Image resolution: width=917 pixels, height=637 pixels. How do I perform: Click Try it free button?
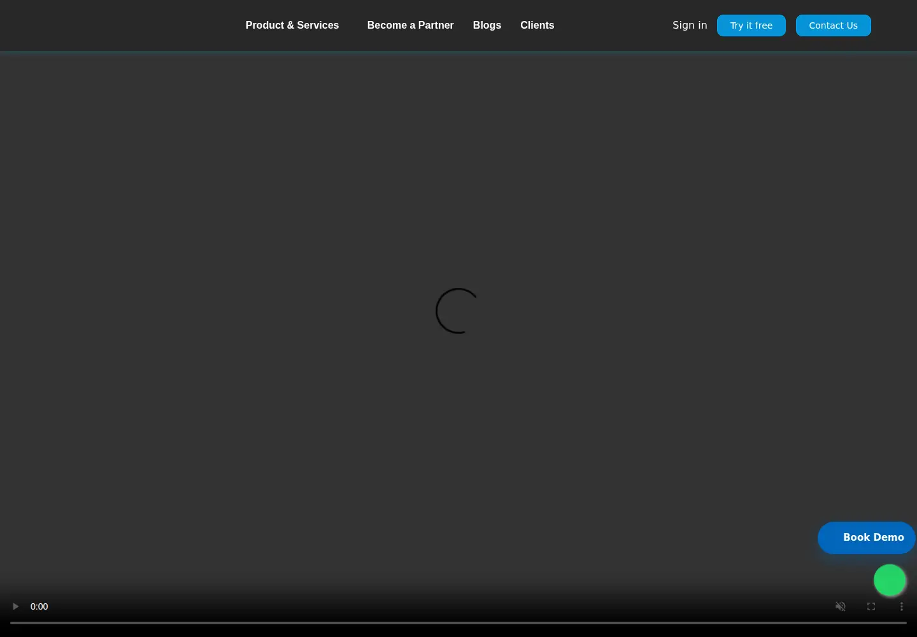(751, 25)
